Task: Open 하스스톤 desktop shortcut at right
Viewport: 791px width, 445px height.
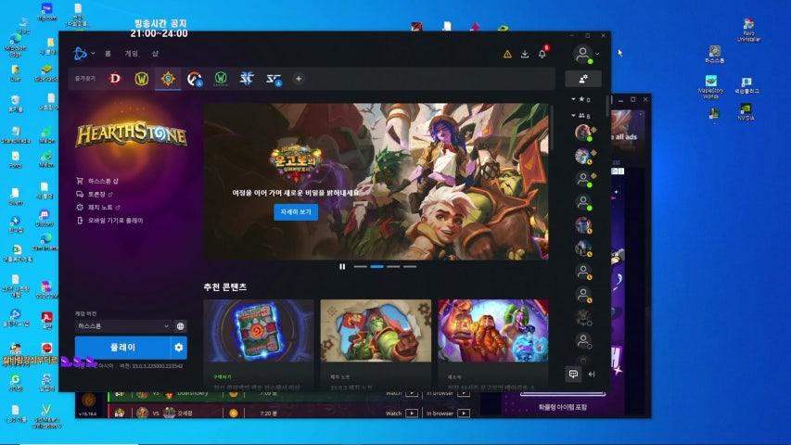Action: click(714, 54)
